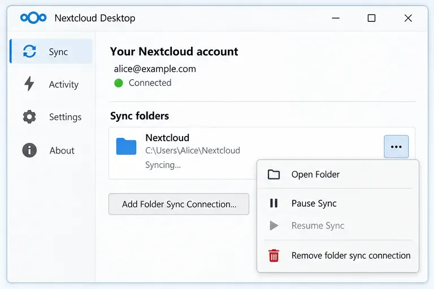The height and width of the screenshot is (289, 434).
Task: Click the Settings gear icon
Action: point(29,117)
